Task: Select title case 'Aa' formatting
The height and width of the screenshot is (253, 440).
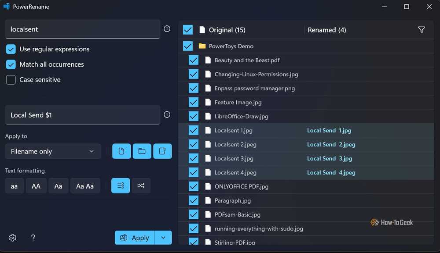Action: tap(59, 186)
